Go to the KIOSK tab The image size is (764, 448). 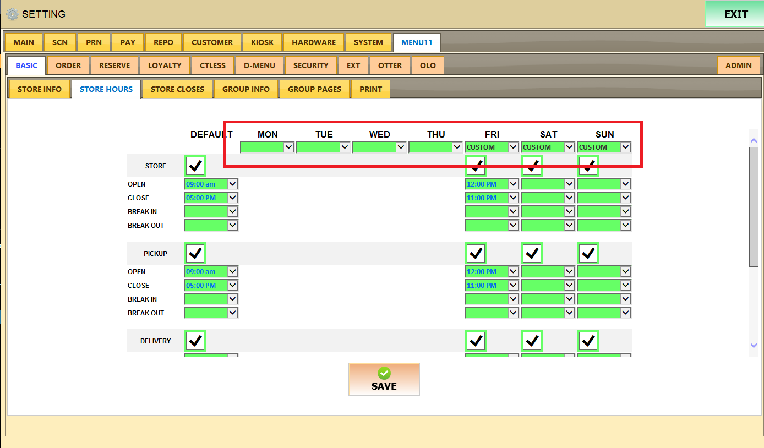(x=262, y=42)
